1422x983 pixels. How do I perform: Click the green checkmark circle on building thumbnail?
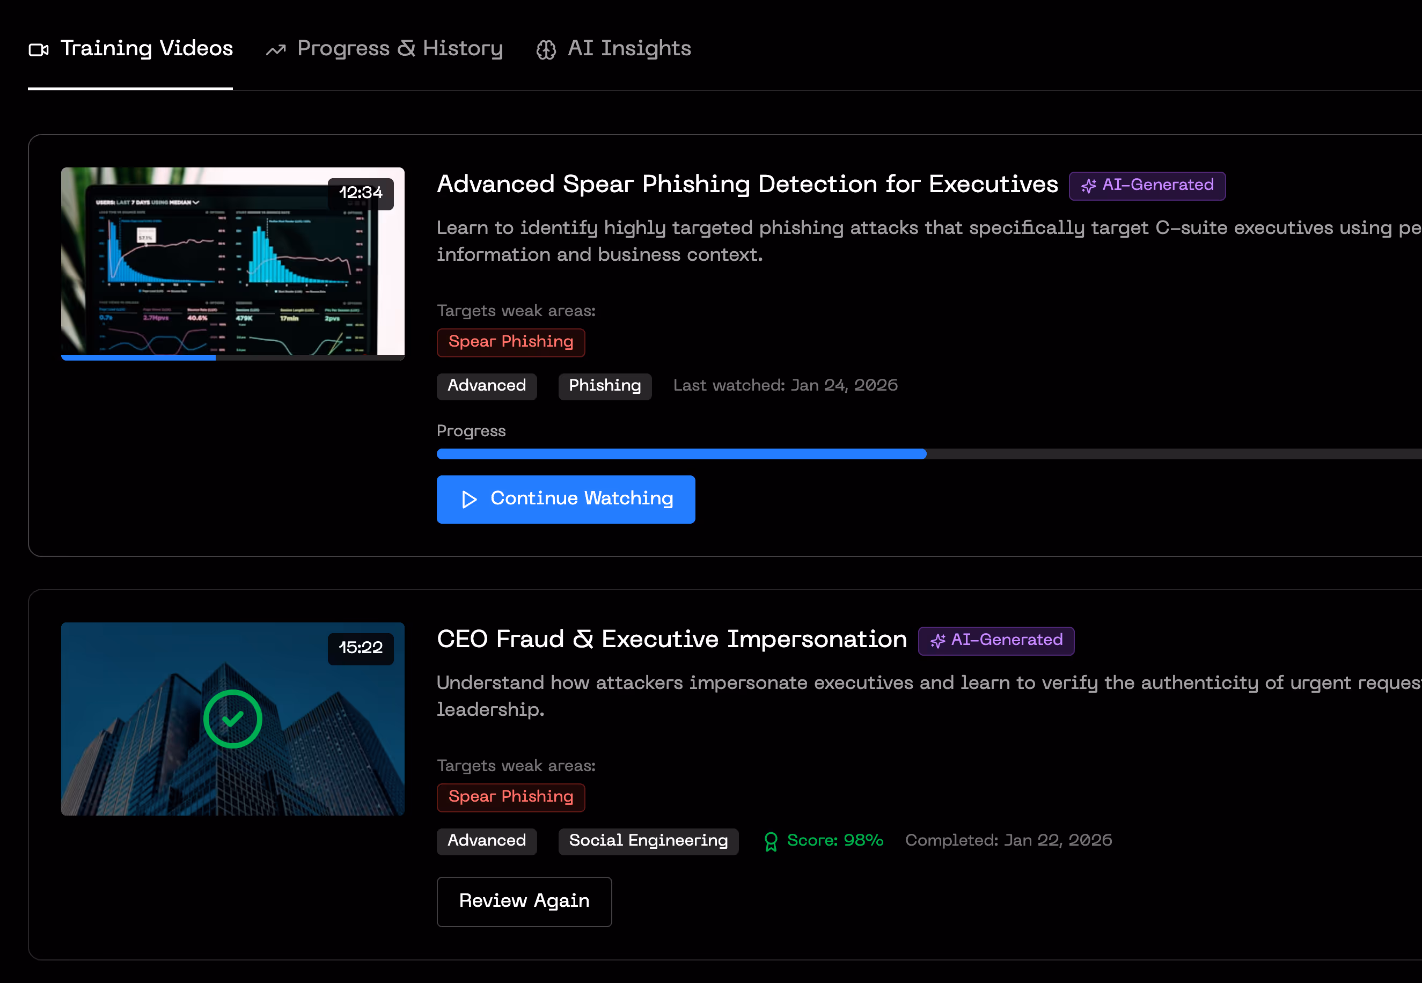pyautogui.click(x=233, y=719)
